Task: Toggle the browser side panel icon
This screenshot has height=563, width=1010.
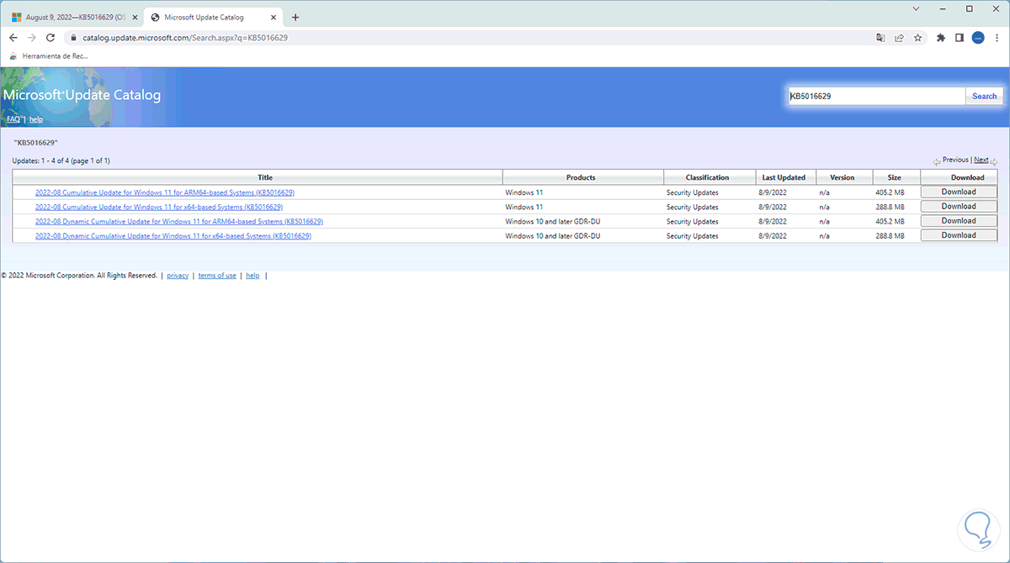Action: (x=959, y=38)
